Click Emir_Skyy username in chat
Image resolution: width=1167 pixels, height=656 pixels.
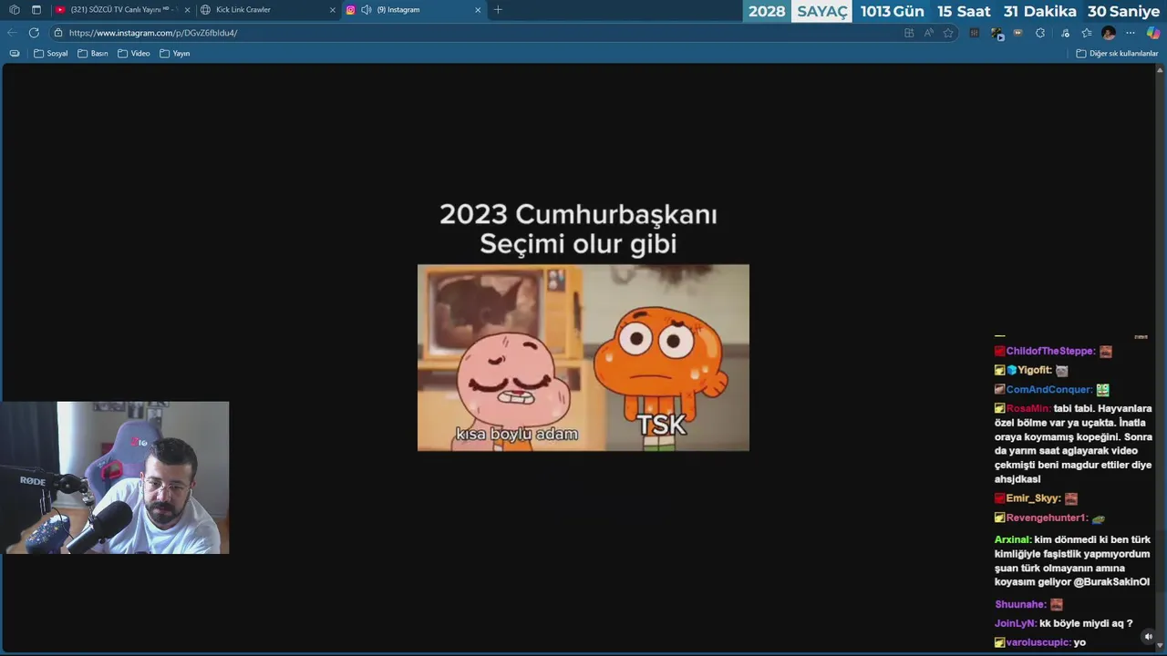coord(1034,498)
